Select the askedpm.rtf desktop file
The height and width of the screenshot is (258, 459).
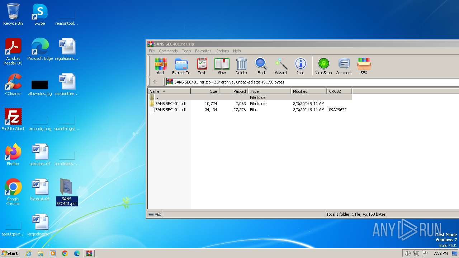[x=40, y=155]
